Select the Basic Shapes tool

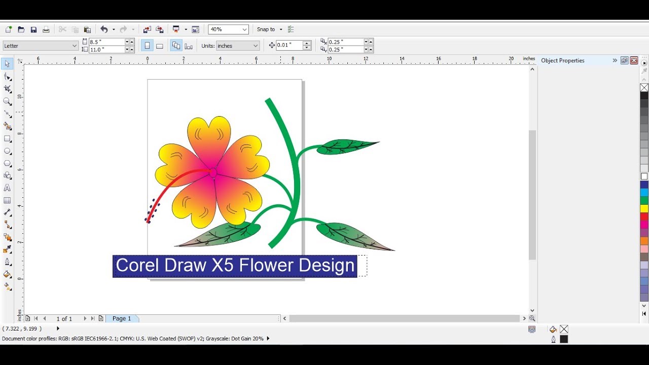(7, 175)
